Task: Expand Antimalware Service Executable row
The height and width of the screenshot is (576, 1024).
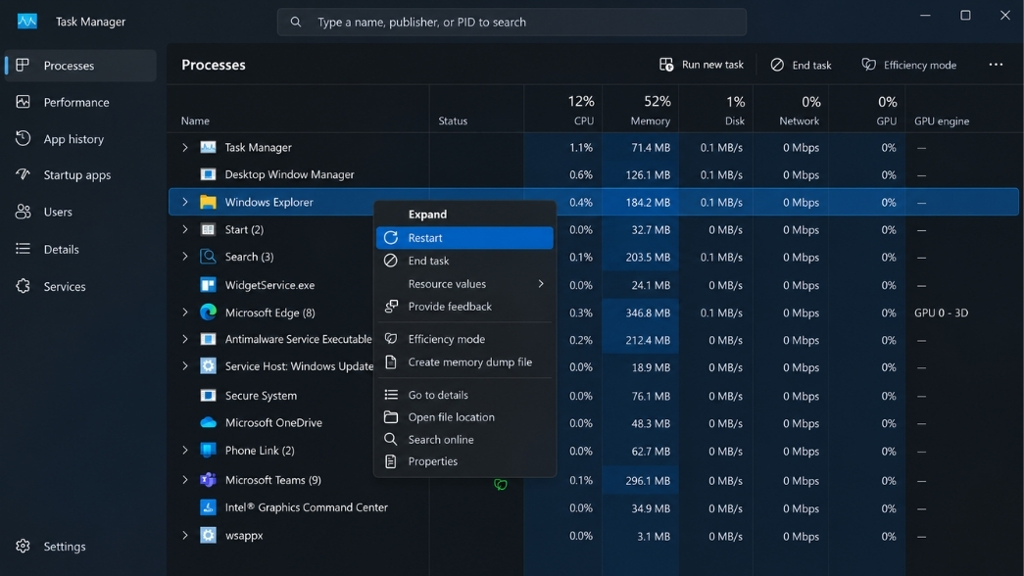Action: click(x=185, y=339)
